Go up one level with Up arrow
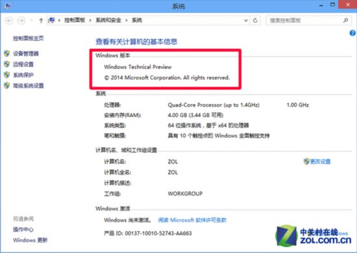The height and width of the screenshot is (253, 357). coord(41,21)
